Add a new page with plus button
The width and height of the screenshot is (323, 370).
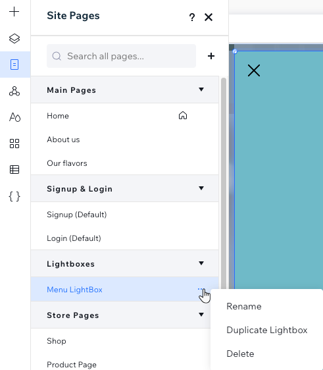(x=211, y=56)
